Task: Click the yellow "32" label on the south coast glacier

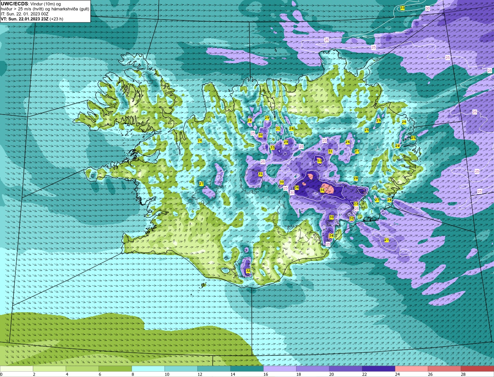Action: tap(248, 271)
